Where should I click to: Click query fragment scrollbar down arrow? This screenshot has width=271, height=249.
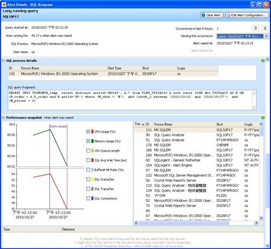(254, 107)
